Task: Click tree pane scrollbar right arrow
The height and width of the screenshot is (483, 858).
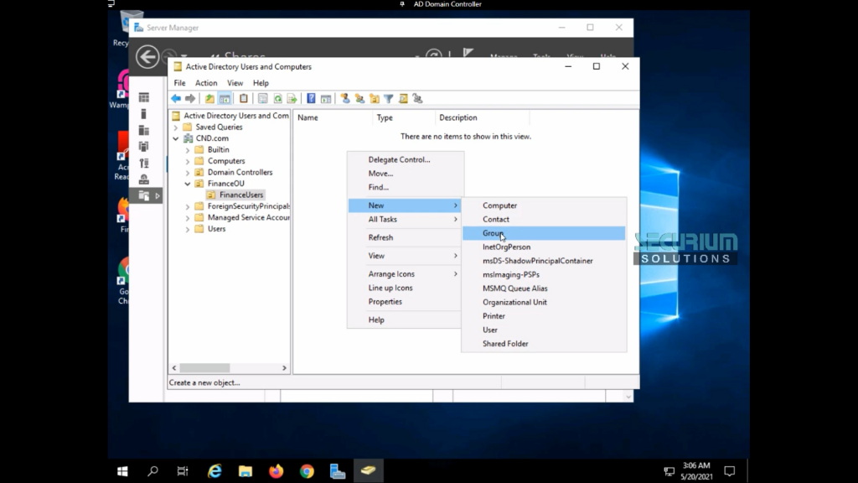Action: pos(284,368)
